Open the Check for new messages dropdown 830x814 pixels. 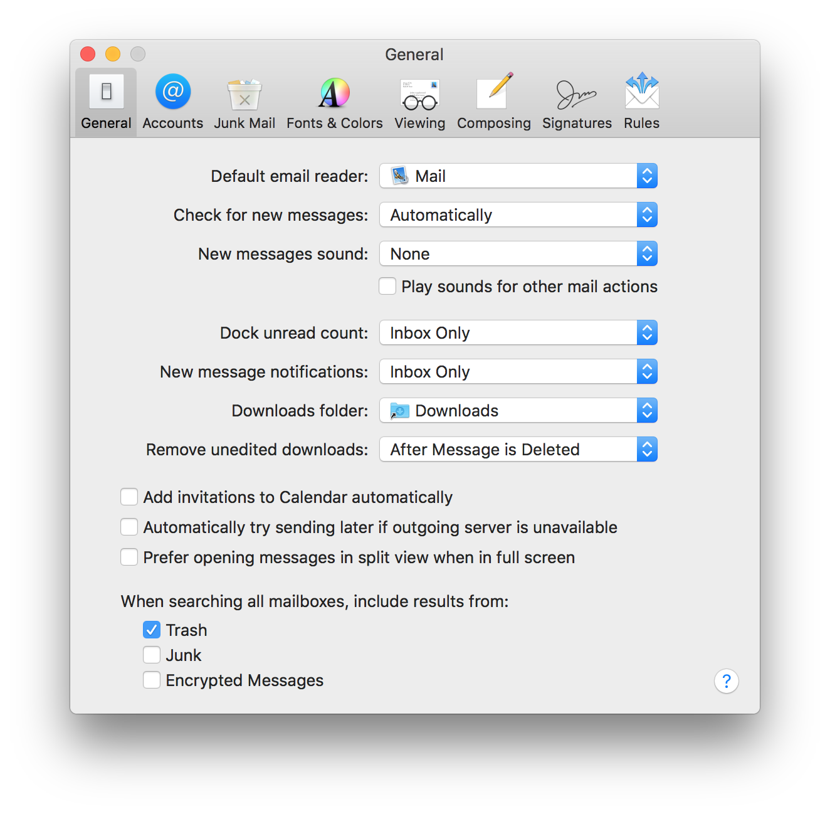tap(518, 214)
